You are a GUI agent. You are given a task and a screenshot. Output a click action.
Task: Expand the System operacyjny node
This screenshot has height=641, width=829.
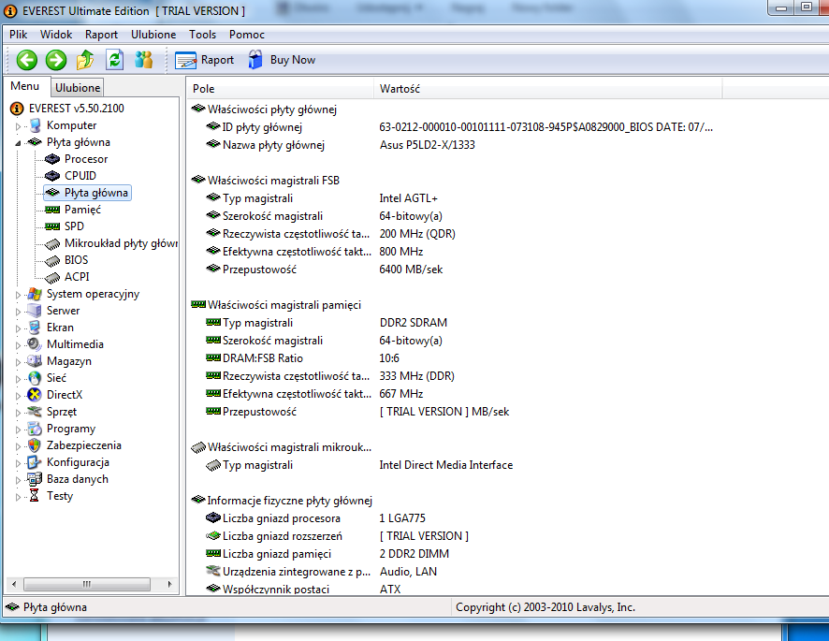click(x=18, y=295)
